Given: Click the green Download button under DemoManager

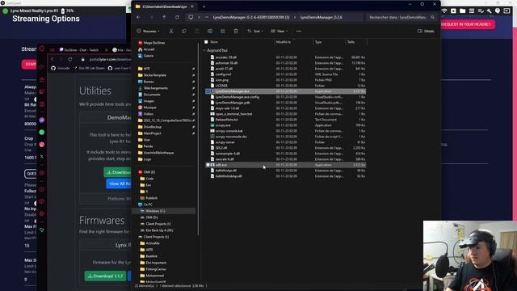Looking at the screenshot, I should (x=118, y=172).
